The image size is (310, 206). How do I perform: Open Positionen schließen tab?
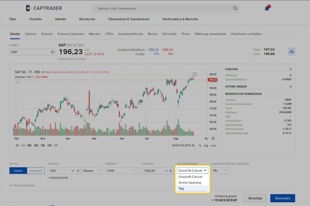pos(246,34)
